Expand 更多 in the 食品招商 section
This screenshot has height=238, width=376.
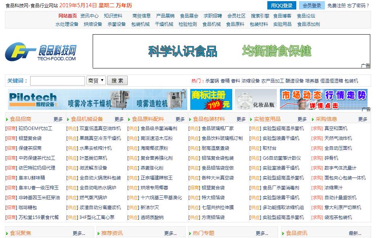[58, 119]
